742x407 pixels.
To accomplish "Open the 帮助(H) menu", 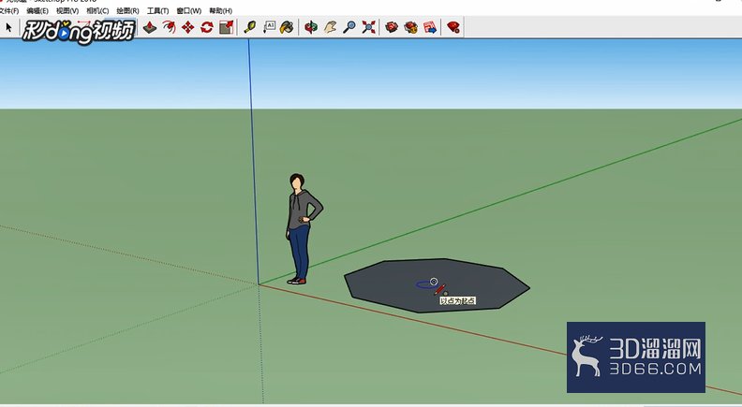I will click(220, 10).
